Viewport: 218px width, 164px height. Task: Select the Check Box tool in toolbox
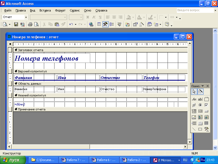tap(207, 105)
